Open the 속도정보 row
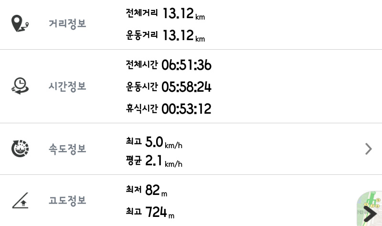 coord(191,149)
